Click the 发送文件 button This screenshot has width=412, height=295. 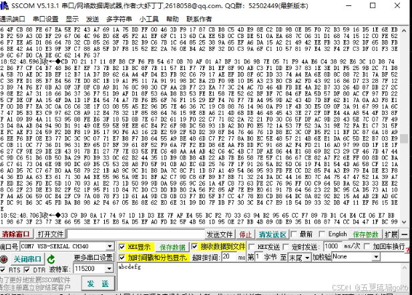pyautogui.click(x=220, y=234)
